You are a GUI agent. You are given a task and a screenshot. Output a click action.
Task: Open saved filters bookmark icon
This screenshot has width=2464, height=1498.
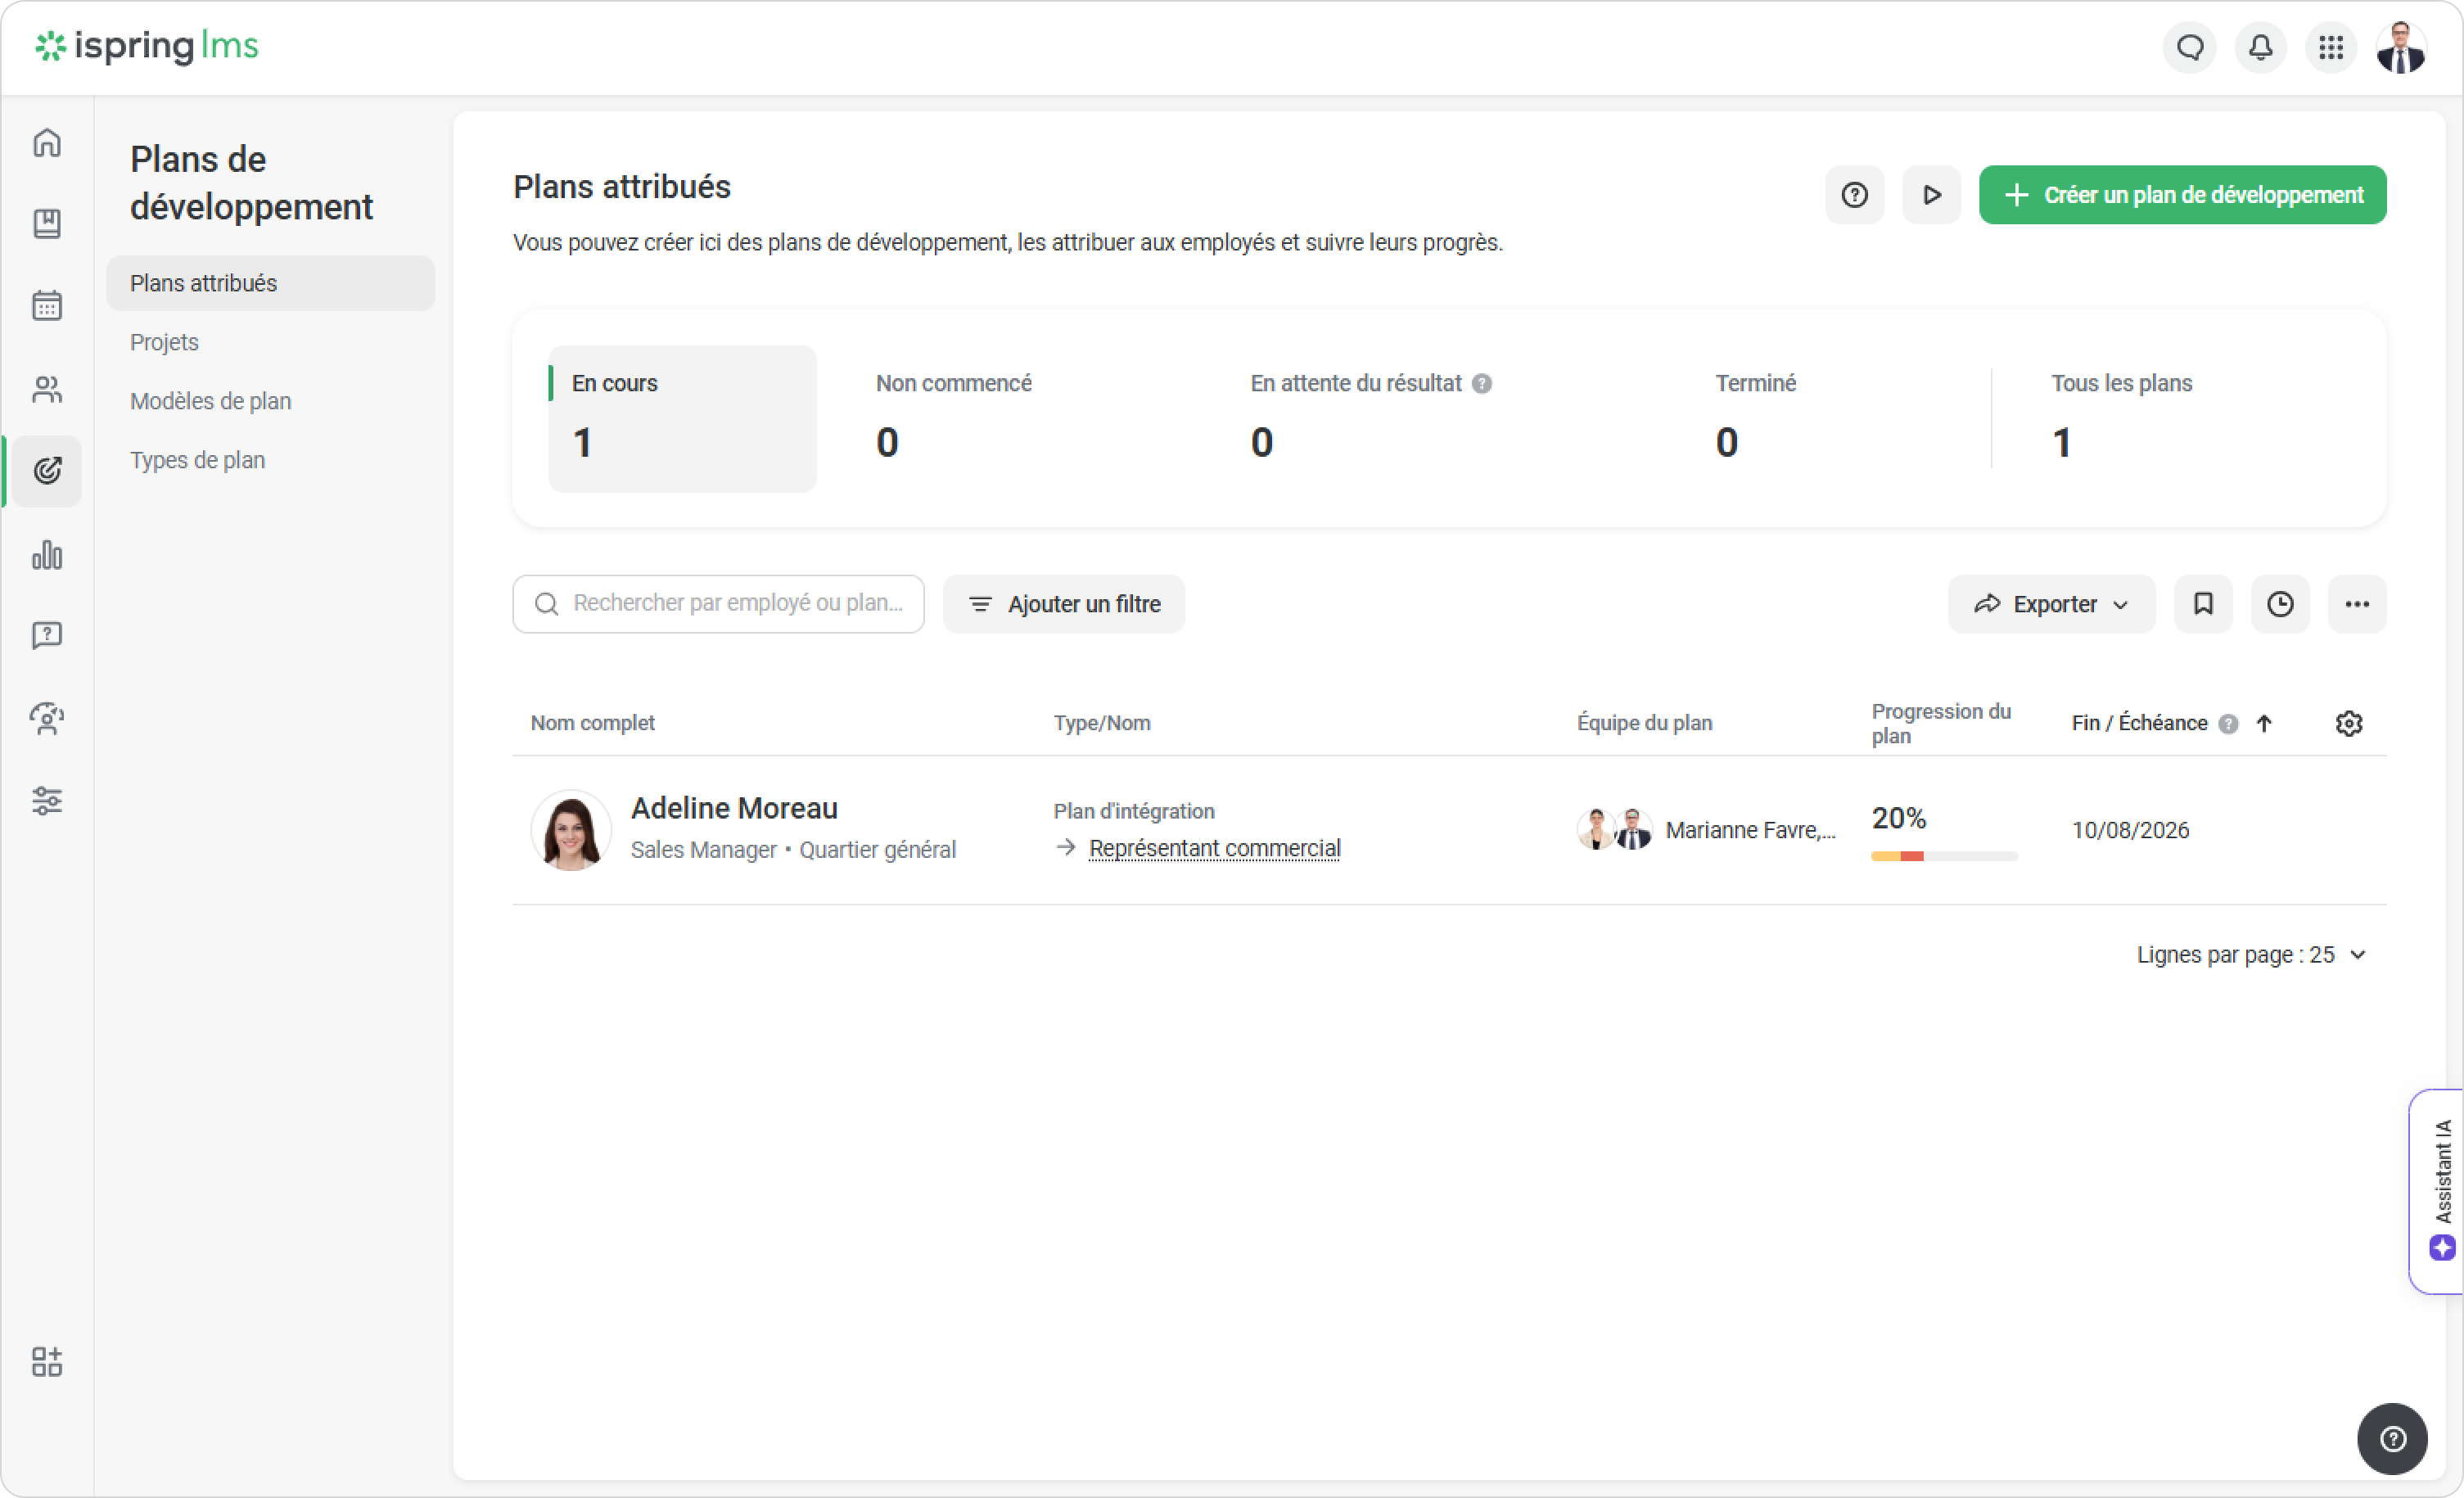click(x=2204, y=604)
